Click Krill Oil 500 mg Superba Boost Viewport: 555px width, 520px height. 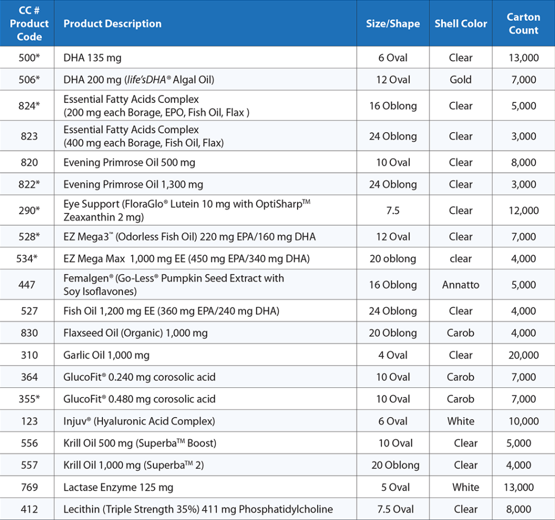pyautogui.click(x=140, y=443)
